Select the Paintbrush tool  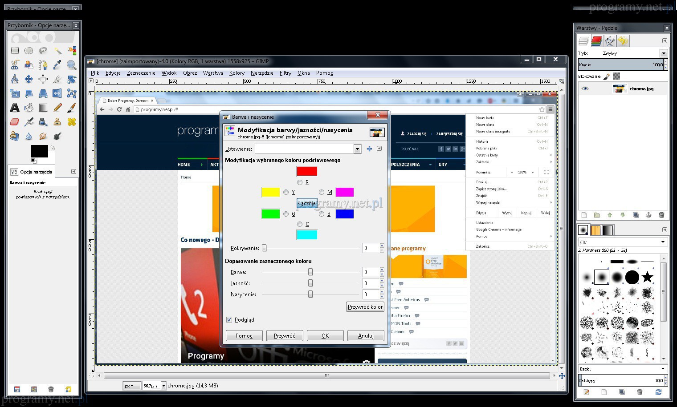click(x=71, y=108)
